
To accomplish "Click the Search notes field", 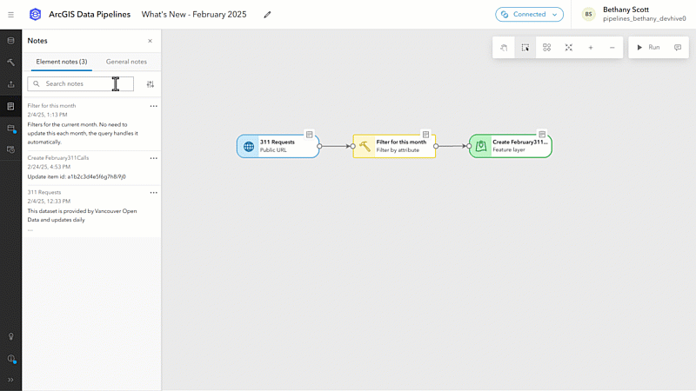I will 80,83.
